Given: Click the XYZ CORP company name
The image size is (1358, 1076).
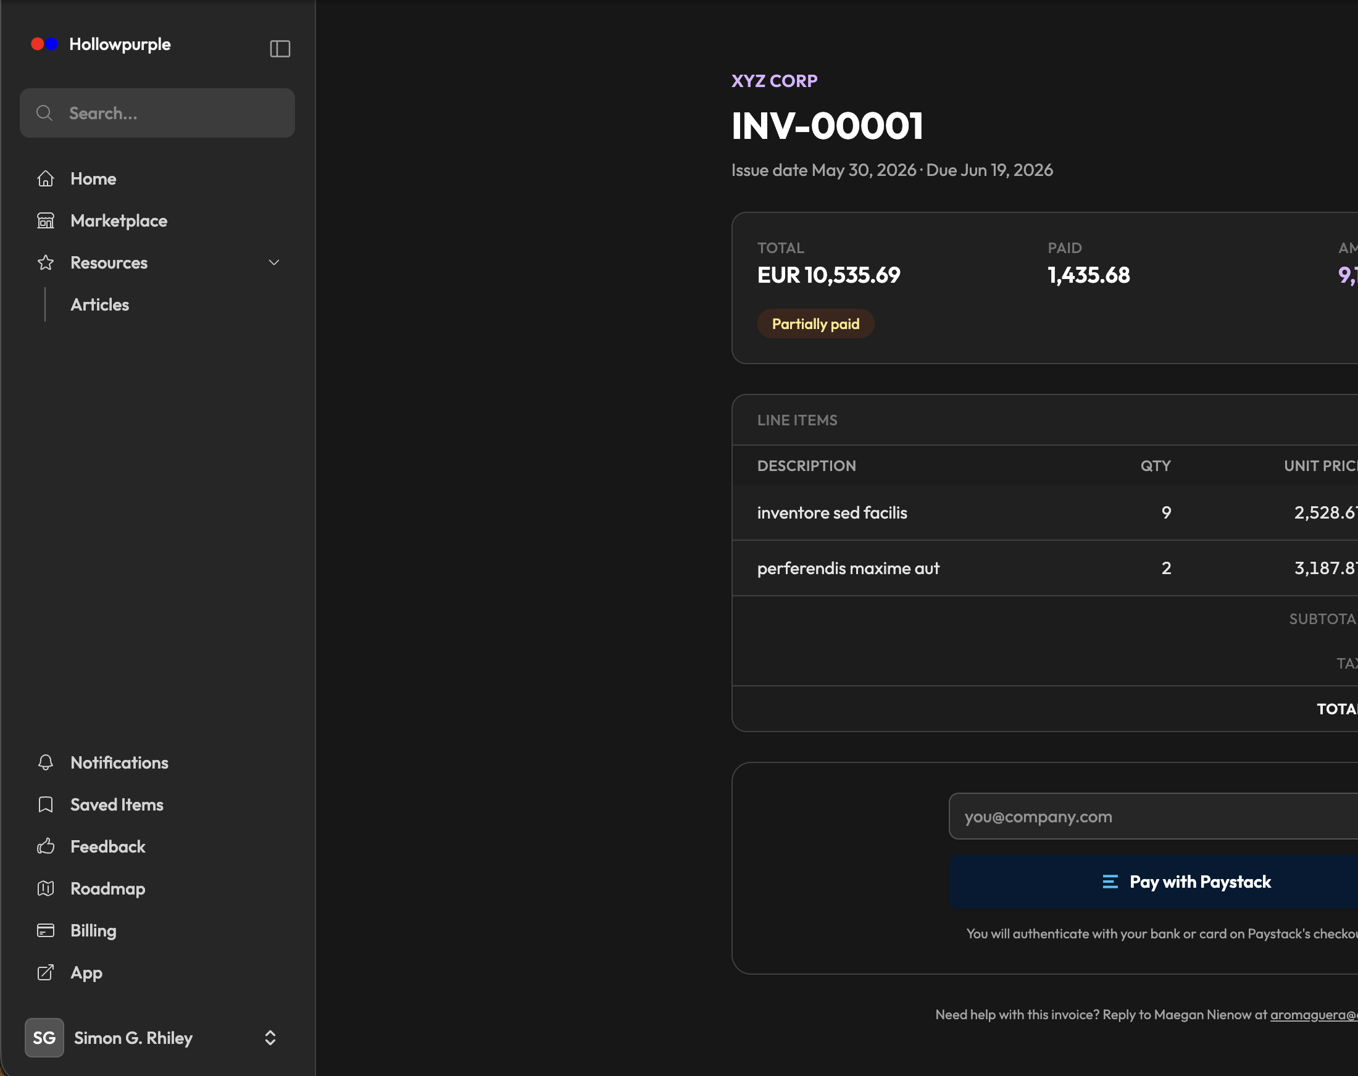Looking at the screenshot, I should point(774,81).
